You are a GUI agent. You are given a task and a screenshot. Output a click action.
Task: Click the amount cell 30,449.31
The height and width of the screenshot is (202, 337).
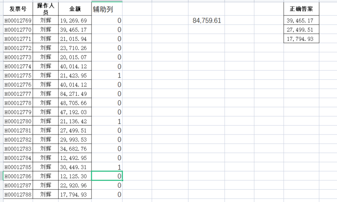click(x=75, y=167)
